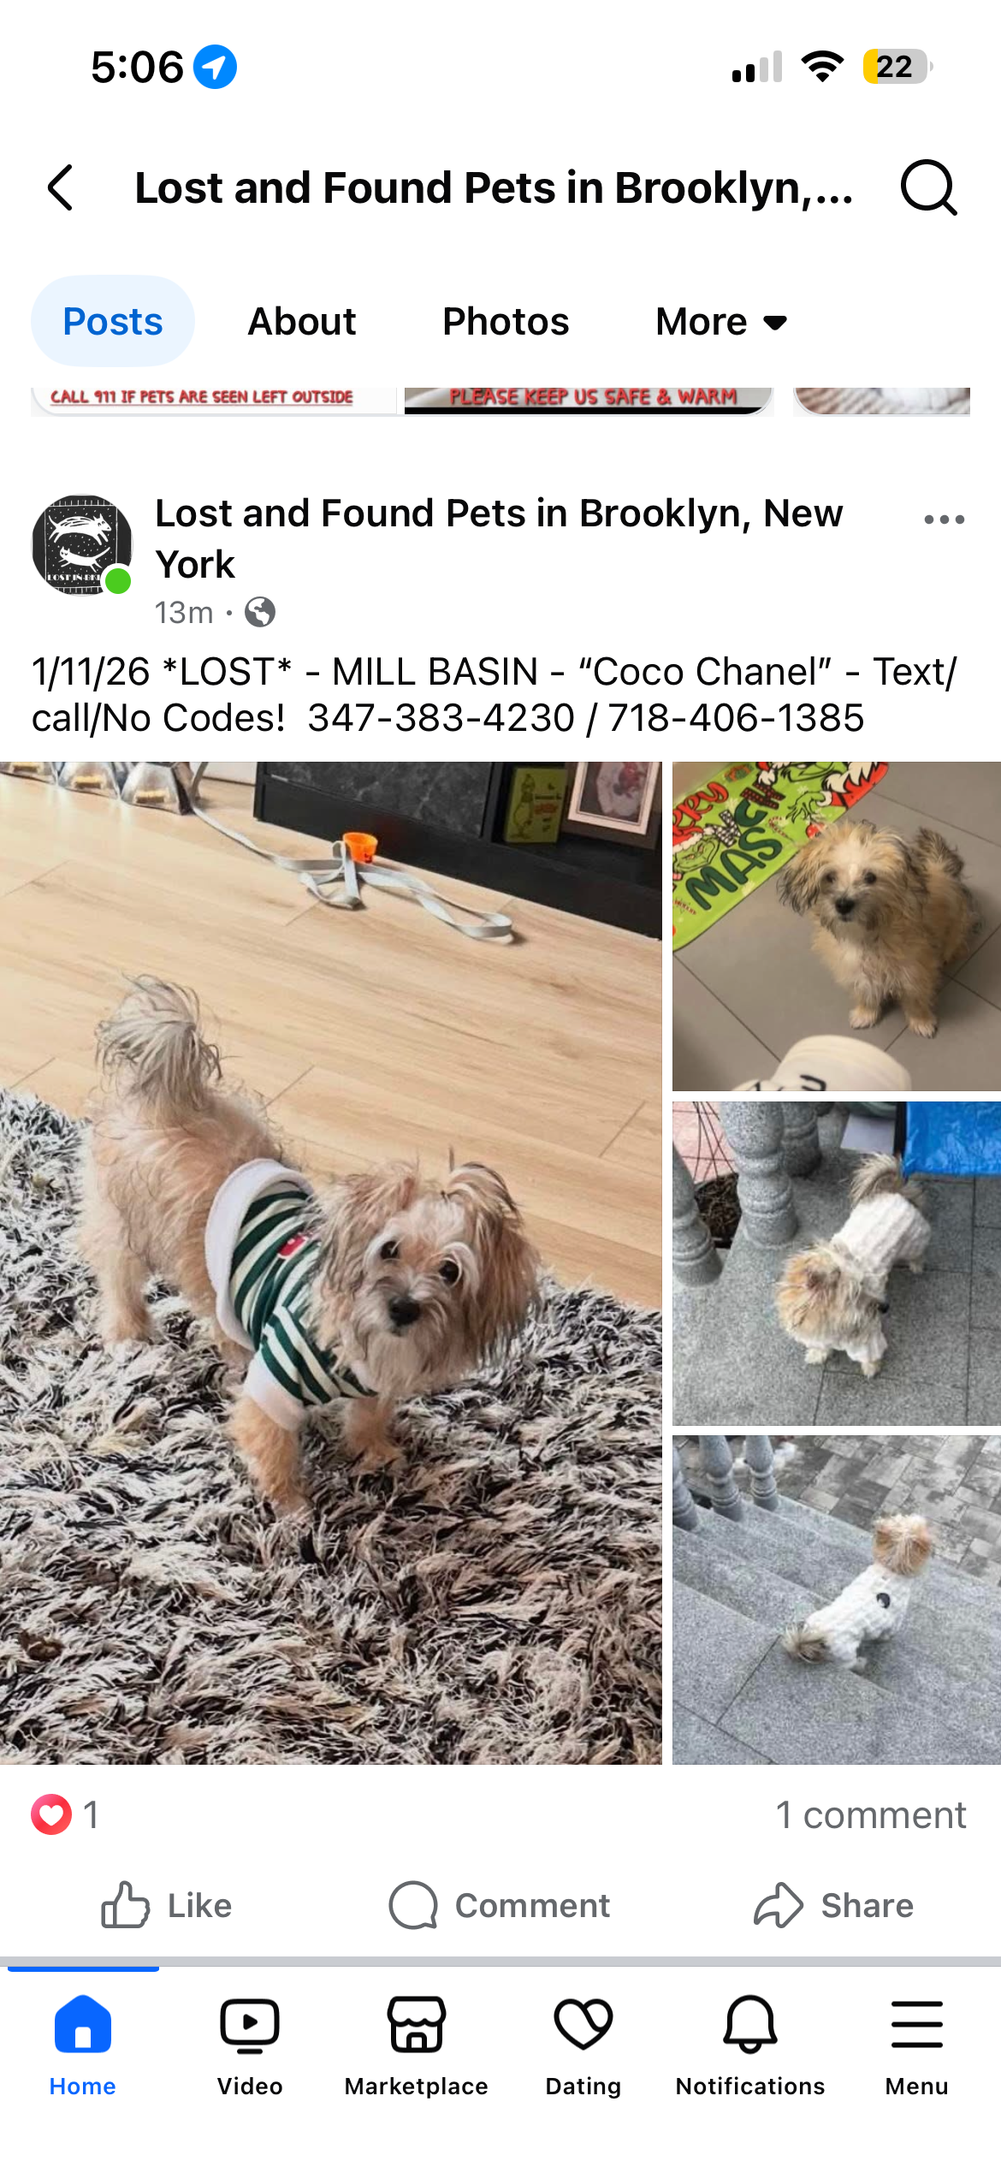Switch to the About tab

[x=302, y=322]
